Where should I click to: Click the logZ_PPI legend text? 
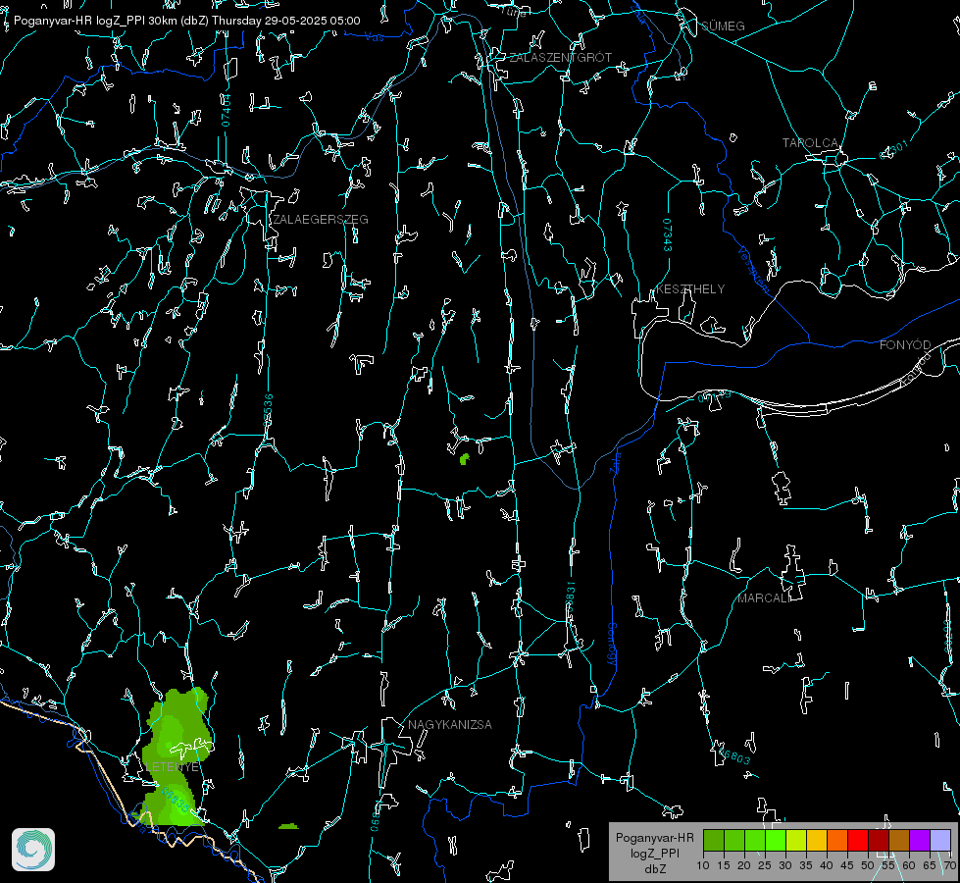pos(654,854)
